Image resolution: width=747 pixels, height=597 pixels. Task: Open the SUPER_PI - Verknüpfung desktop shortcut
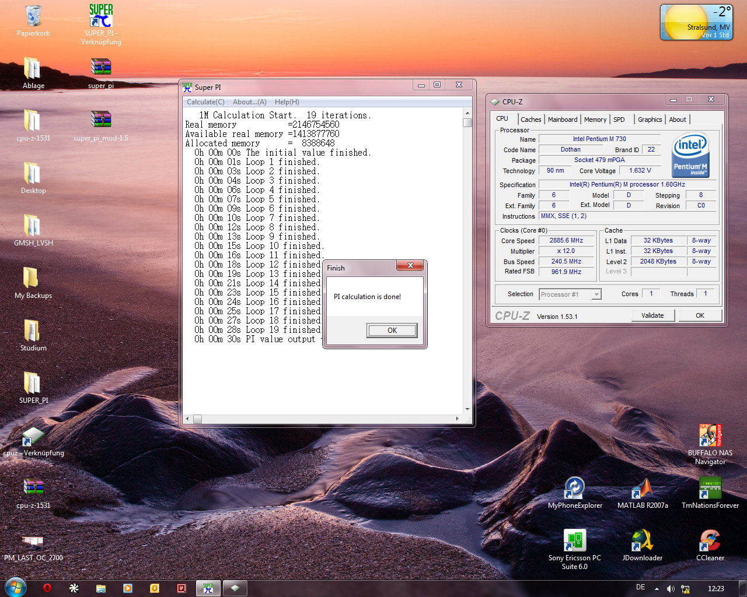101,16
